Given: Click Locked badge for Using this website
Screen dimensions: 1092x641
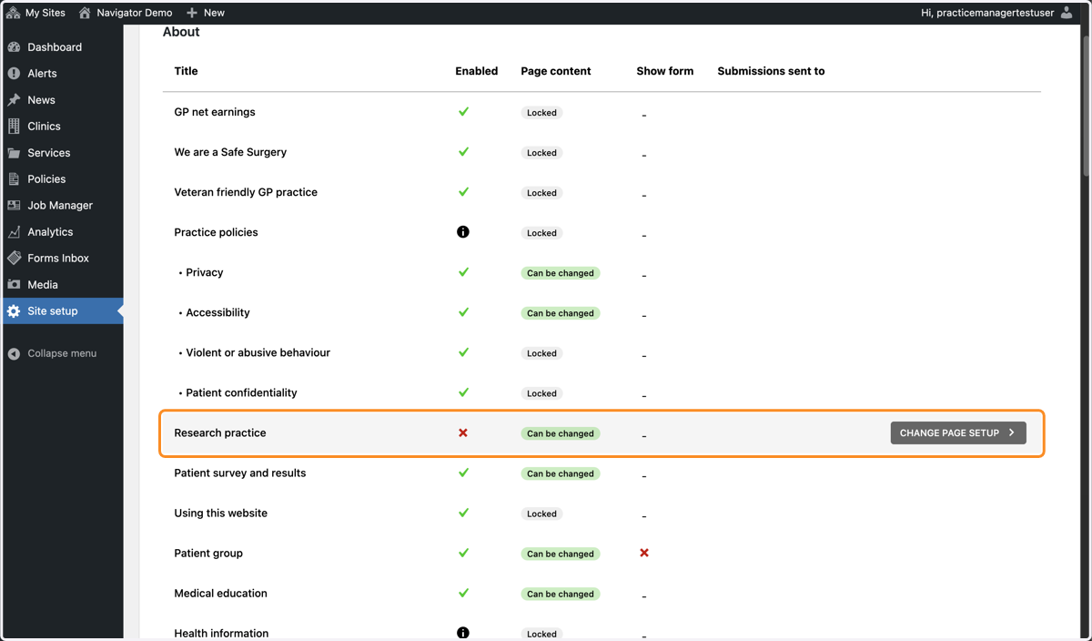Looking at the screenshot, I should click(x=541, y=514).
